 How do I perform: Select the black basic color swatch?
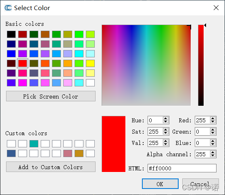[11, 34]
